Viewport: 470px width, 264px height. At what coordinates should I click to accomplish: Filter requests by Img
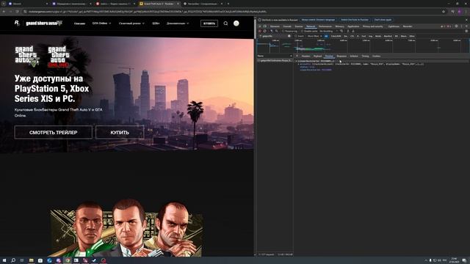tap(370, 36)
